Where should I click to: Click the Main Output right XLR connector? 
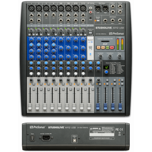click(105, 8)
